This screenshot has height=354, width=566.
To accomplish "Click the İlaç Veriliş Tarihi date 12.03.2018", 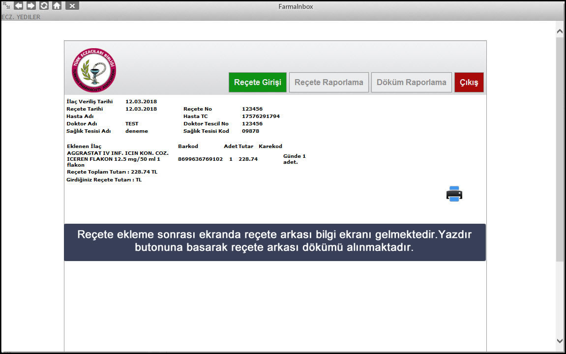I will [x=141, y=101].
